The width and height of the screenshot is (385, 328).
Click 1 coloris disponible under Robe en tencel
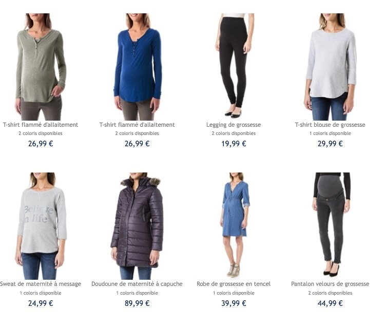coord(234,293)
